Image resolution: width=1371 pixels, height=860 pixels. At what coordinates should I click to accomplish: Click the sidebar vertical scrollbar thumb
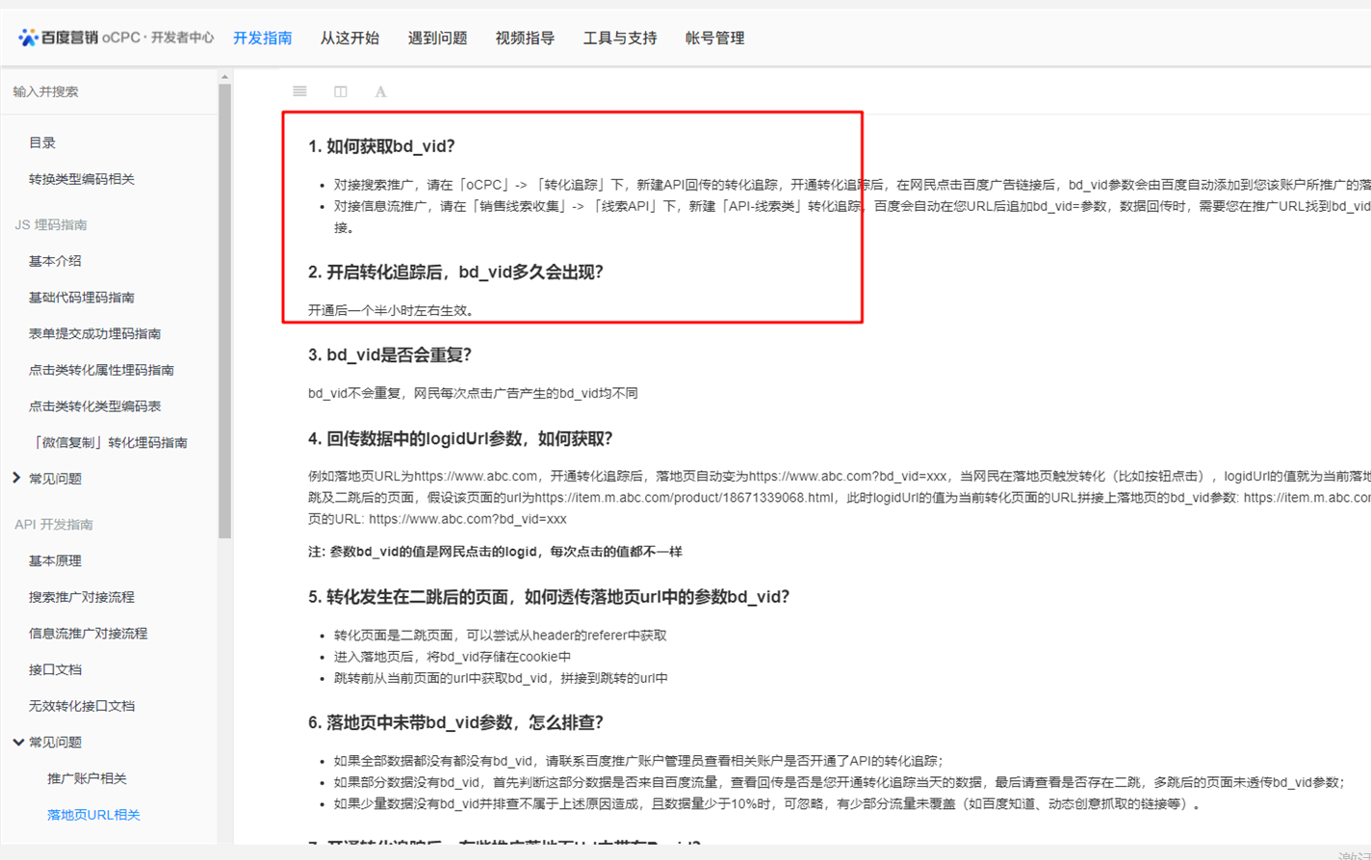point(224,311)
